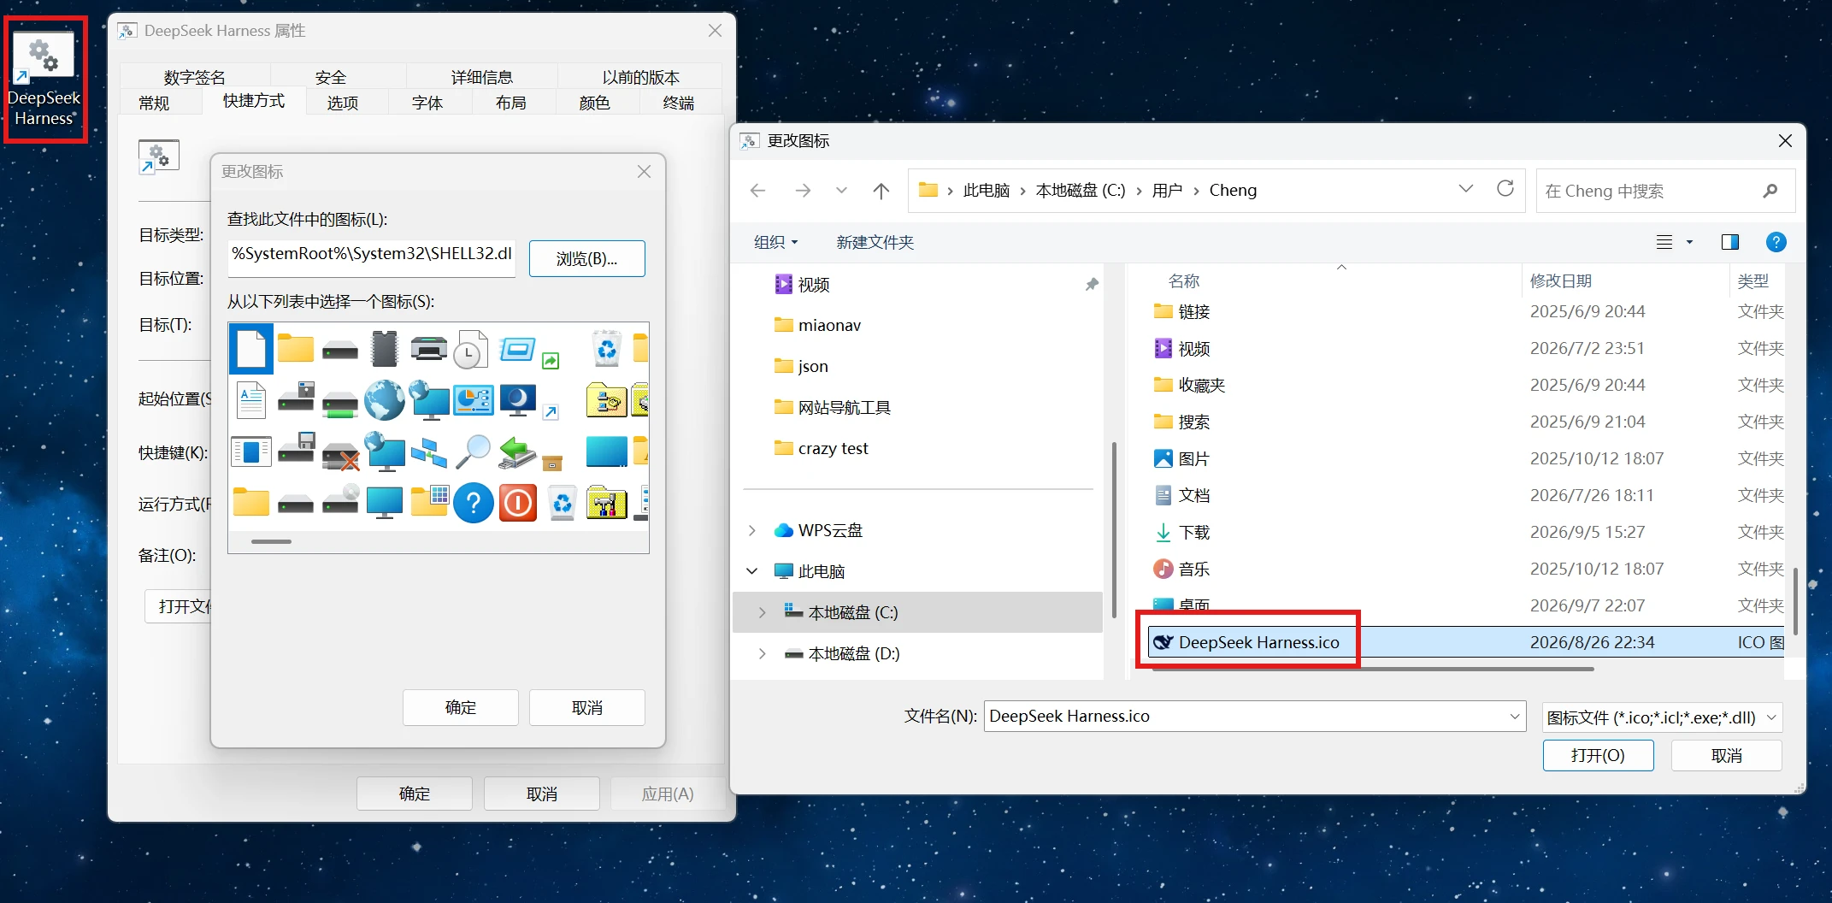Click the icon list horizontal scrollbar
This screenshot has width=1832, height=903.
tap(271, 541)
